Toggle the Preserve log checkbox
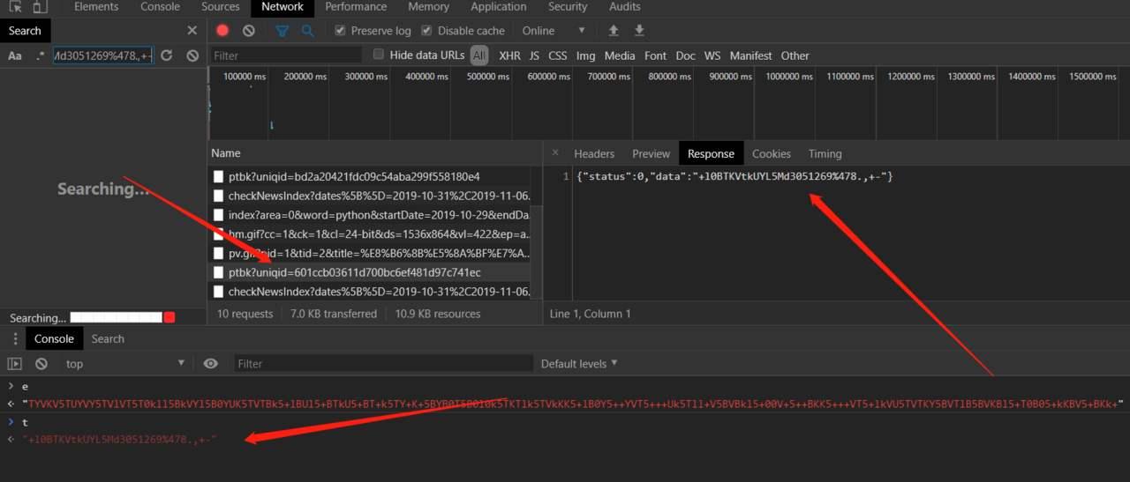1130x482 pixels. click(340, 30)
